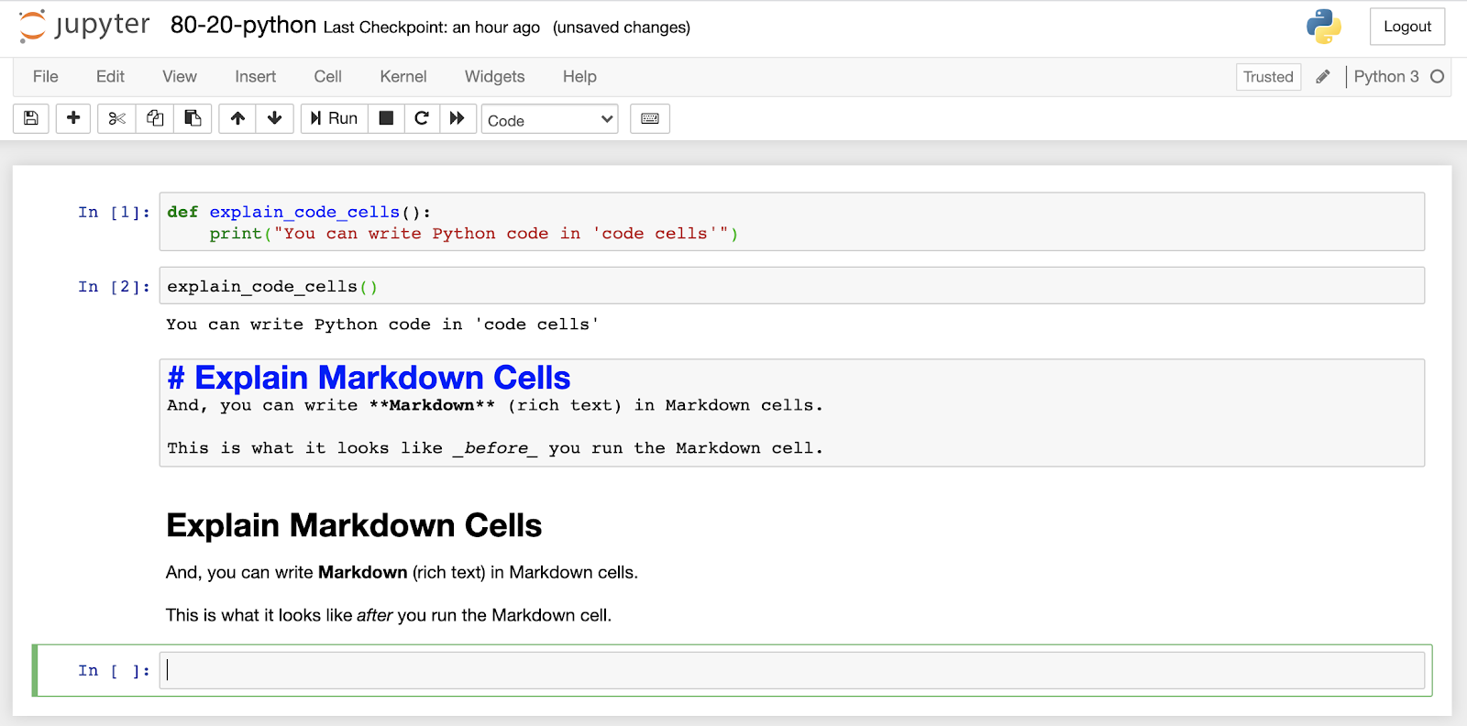
Task: Rename notebook by clicking 80-20-python title
Action: point(243,26)
